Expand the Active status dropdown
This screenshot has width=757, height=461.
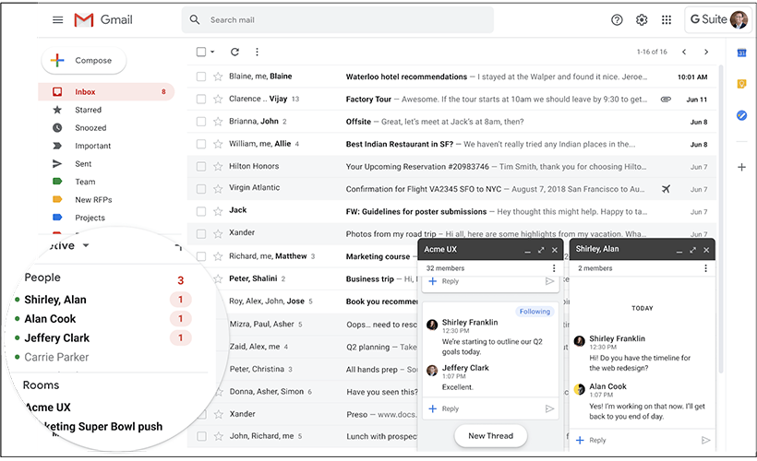tap(86, 245)
